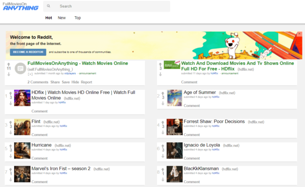Viewport: 305px width, 187px height.
Task: Open the Iron Fist poster thumbnail
Action: pyautogui.click(x=22, y=174)
